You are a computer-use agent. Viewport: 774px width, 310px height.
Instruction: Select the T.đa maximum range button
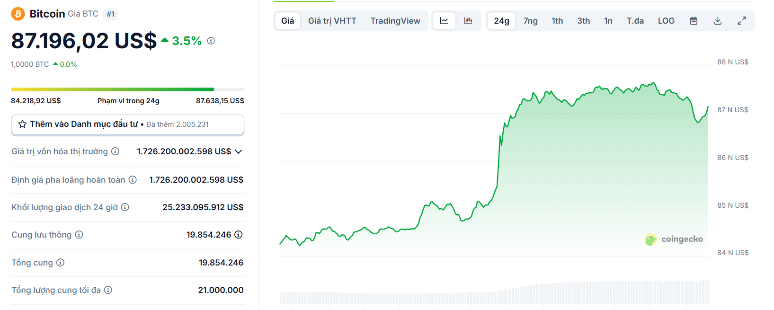635,21
